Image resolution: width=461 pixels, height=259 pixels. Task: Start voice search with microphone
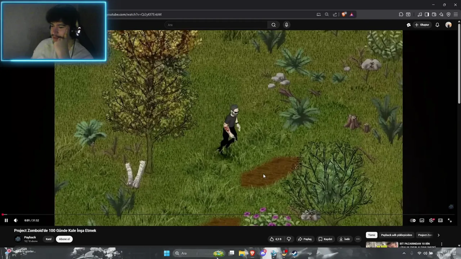pyautogui.click(x=286, y=25)
